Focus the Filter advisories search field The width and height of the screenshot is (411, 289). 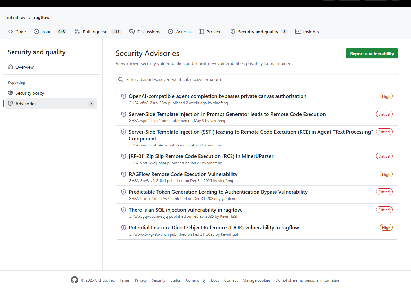point(257,79)
